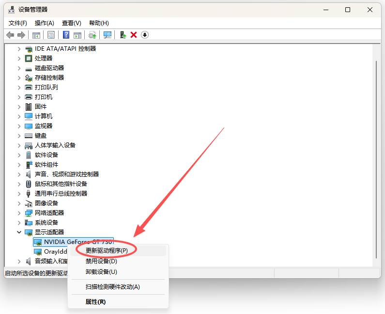
Task: Click the scan hardware changes monitor icon
Action: 108,35
